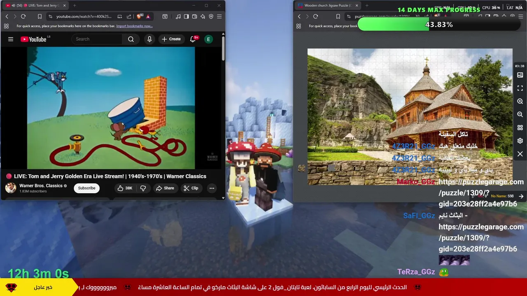Go back in the puzzle browser window

(299, 16)
